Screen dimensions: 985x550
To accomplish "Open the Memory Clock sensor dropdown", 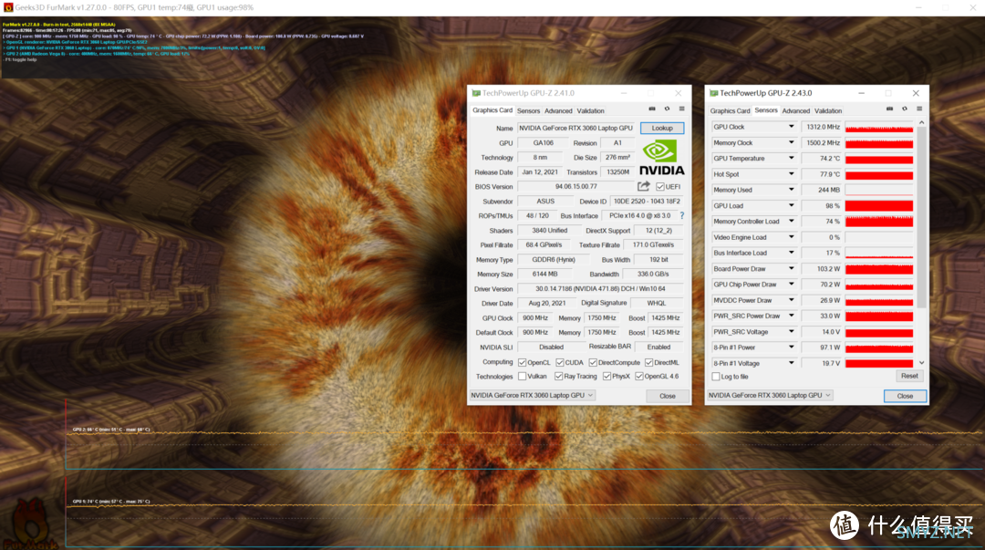I will [x=791, y=142].
